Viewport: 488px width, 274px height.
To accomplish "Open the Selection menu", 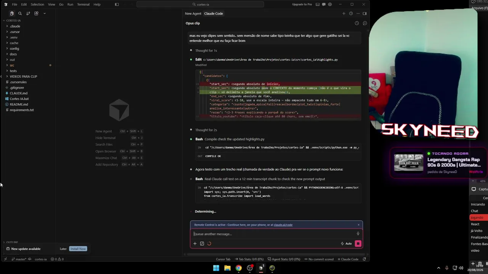I will coord(37,5).
